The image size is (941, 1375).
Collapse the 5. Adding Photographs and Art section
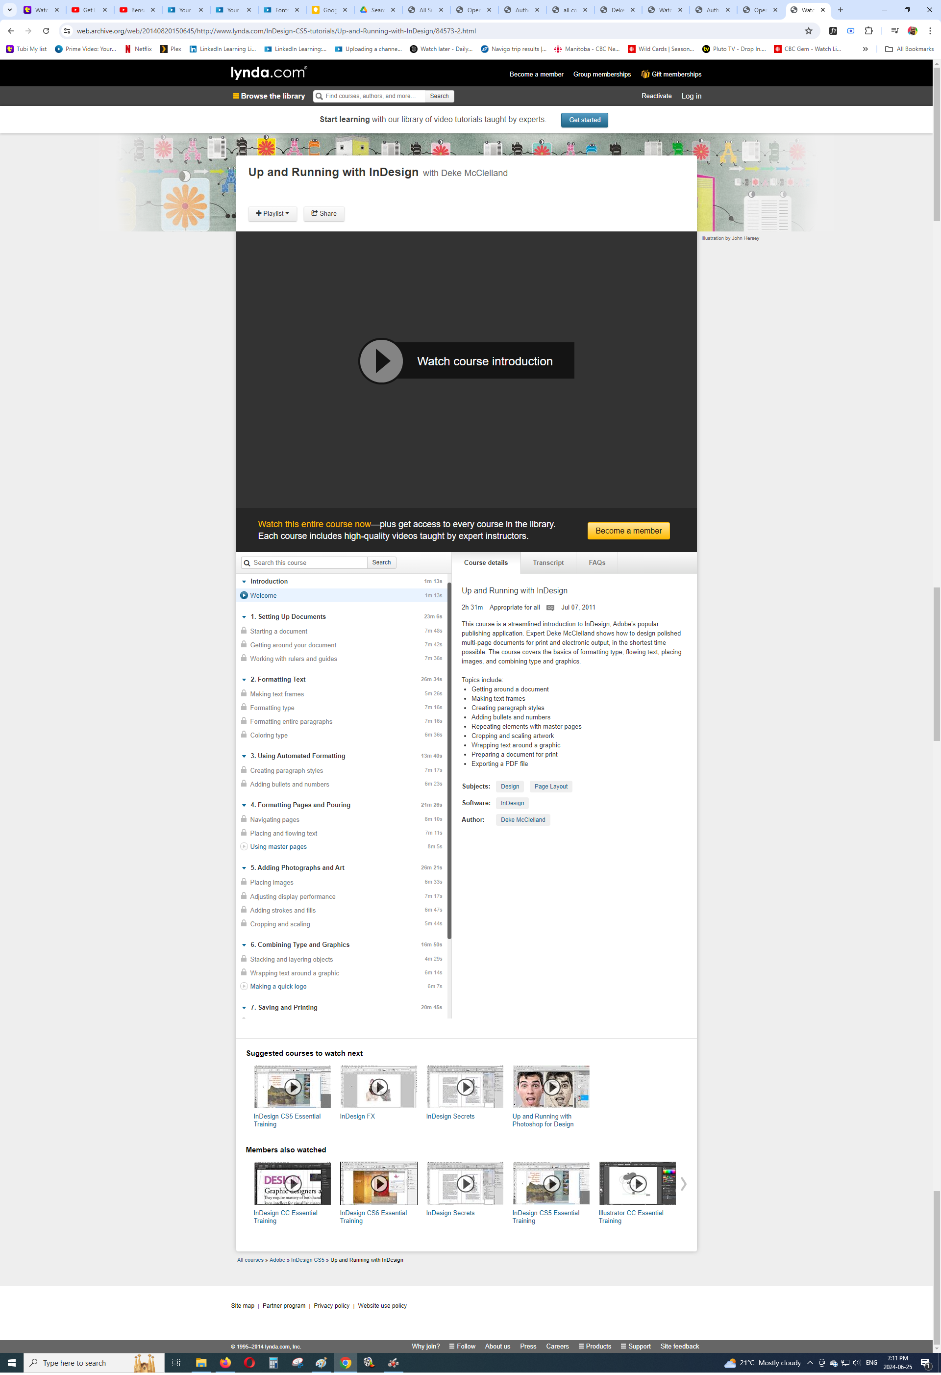(244, 868)
